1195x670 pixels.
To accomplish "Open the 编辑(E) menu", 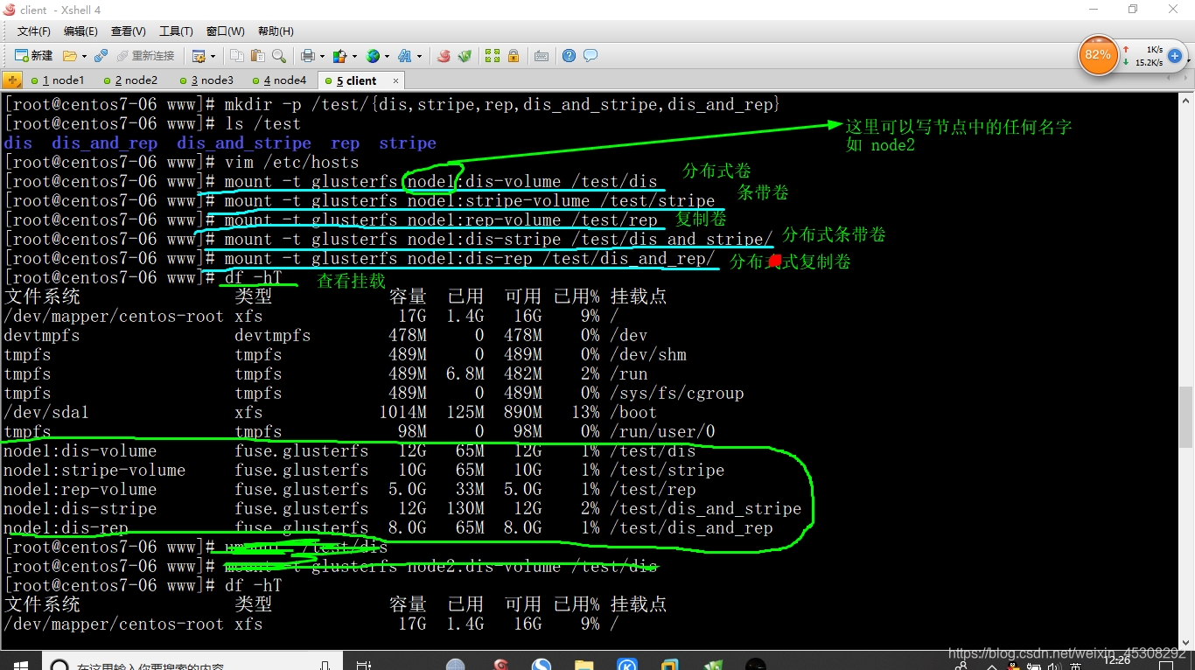I will 80,31.
